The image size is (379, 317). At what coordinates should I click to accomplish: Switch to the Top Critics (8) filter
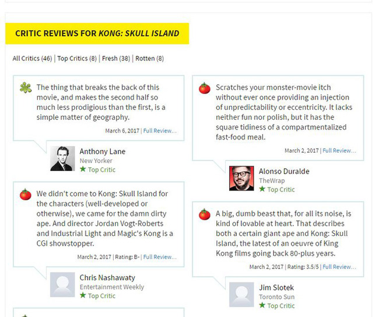[77, 58]
